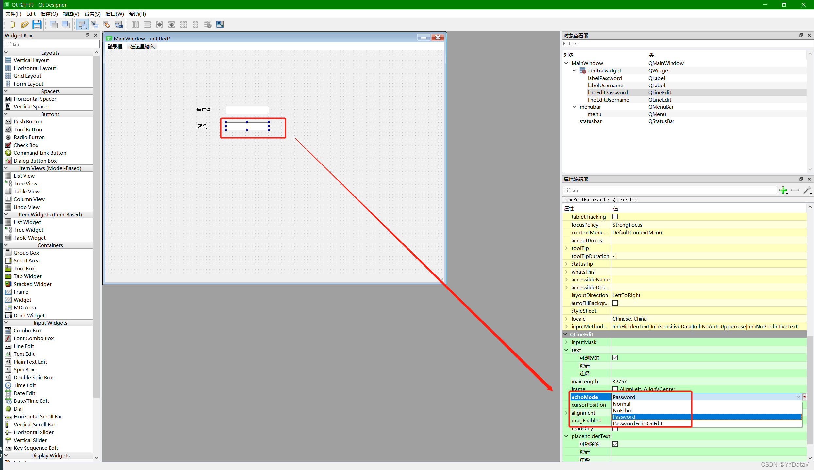Select Push Button in Widget Box

(28, 121)
